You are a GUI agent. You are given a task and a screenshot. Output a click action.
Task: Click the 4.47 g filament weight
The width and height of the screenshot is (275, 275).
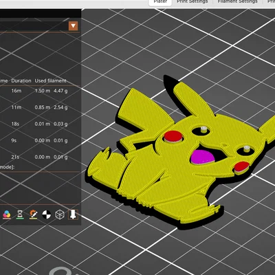pos(60,91)
